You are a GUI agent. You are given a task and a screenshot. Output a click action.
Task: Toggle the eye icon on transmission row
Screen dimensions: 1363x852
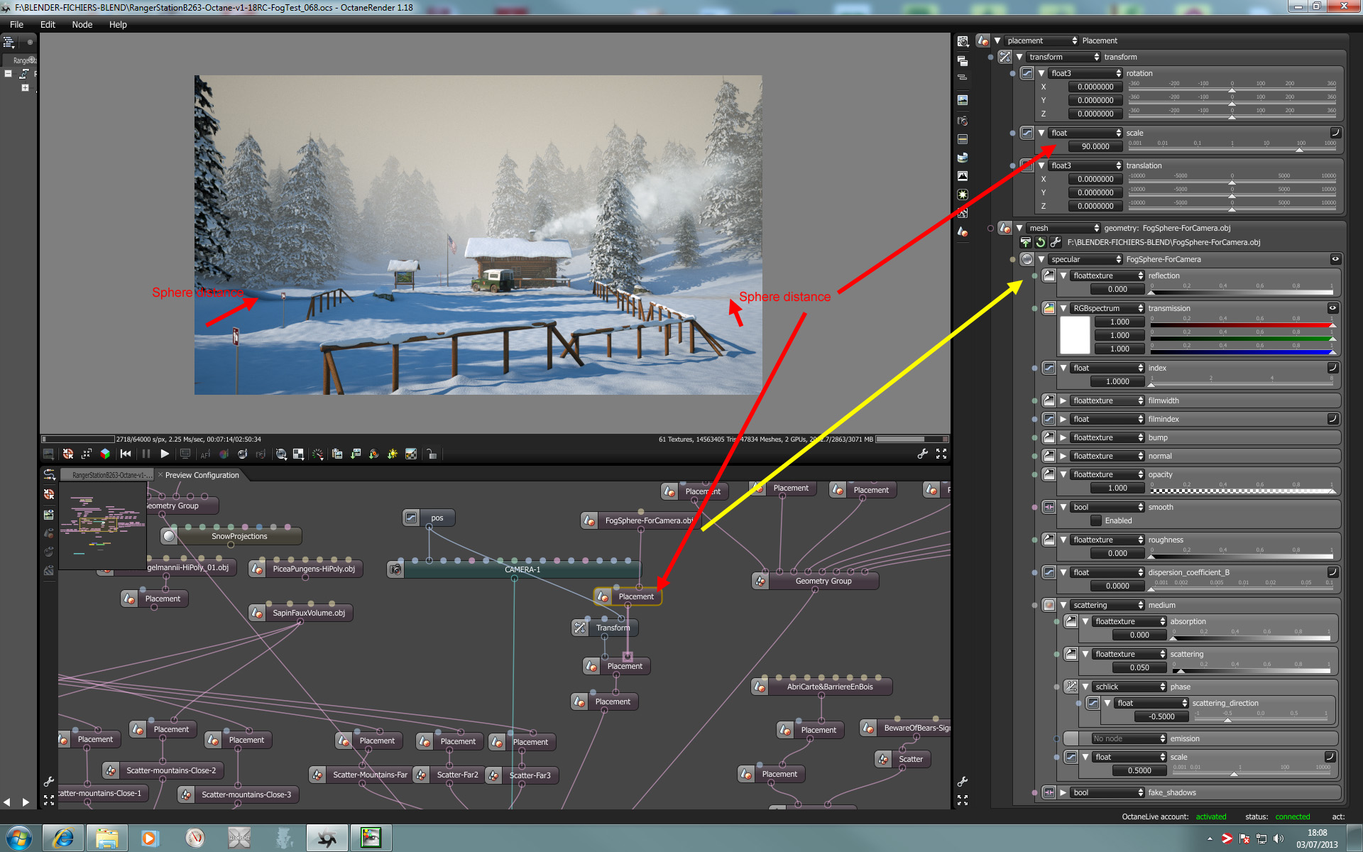tap(1332, 308)
